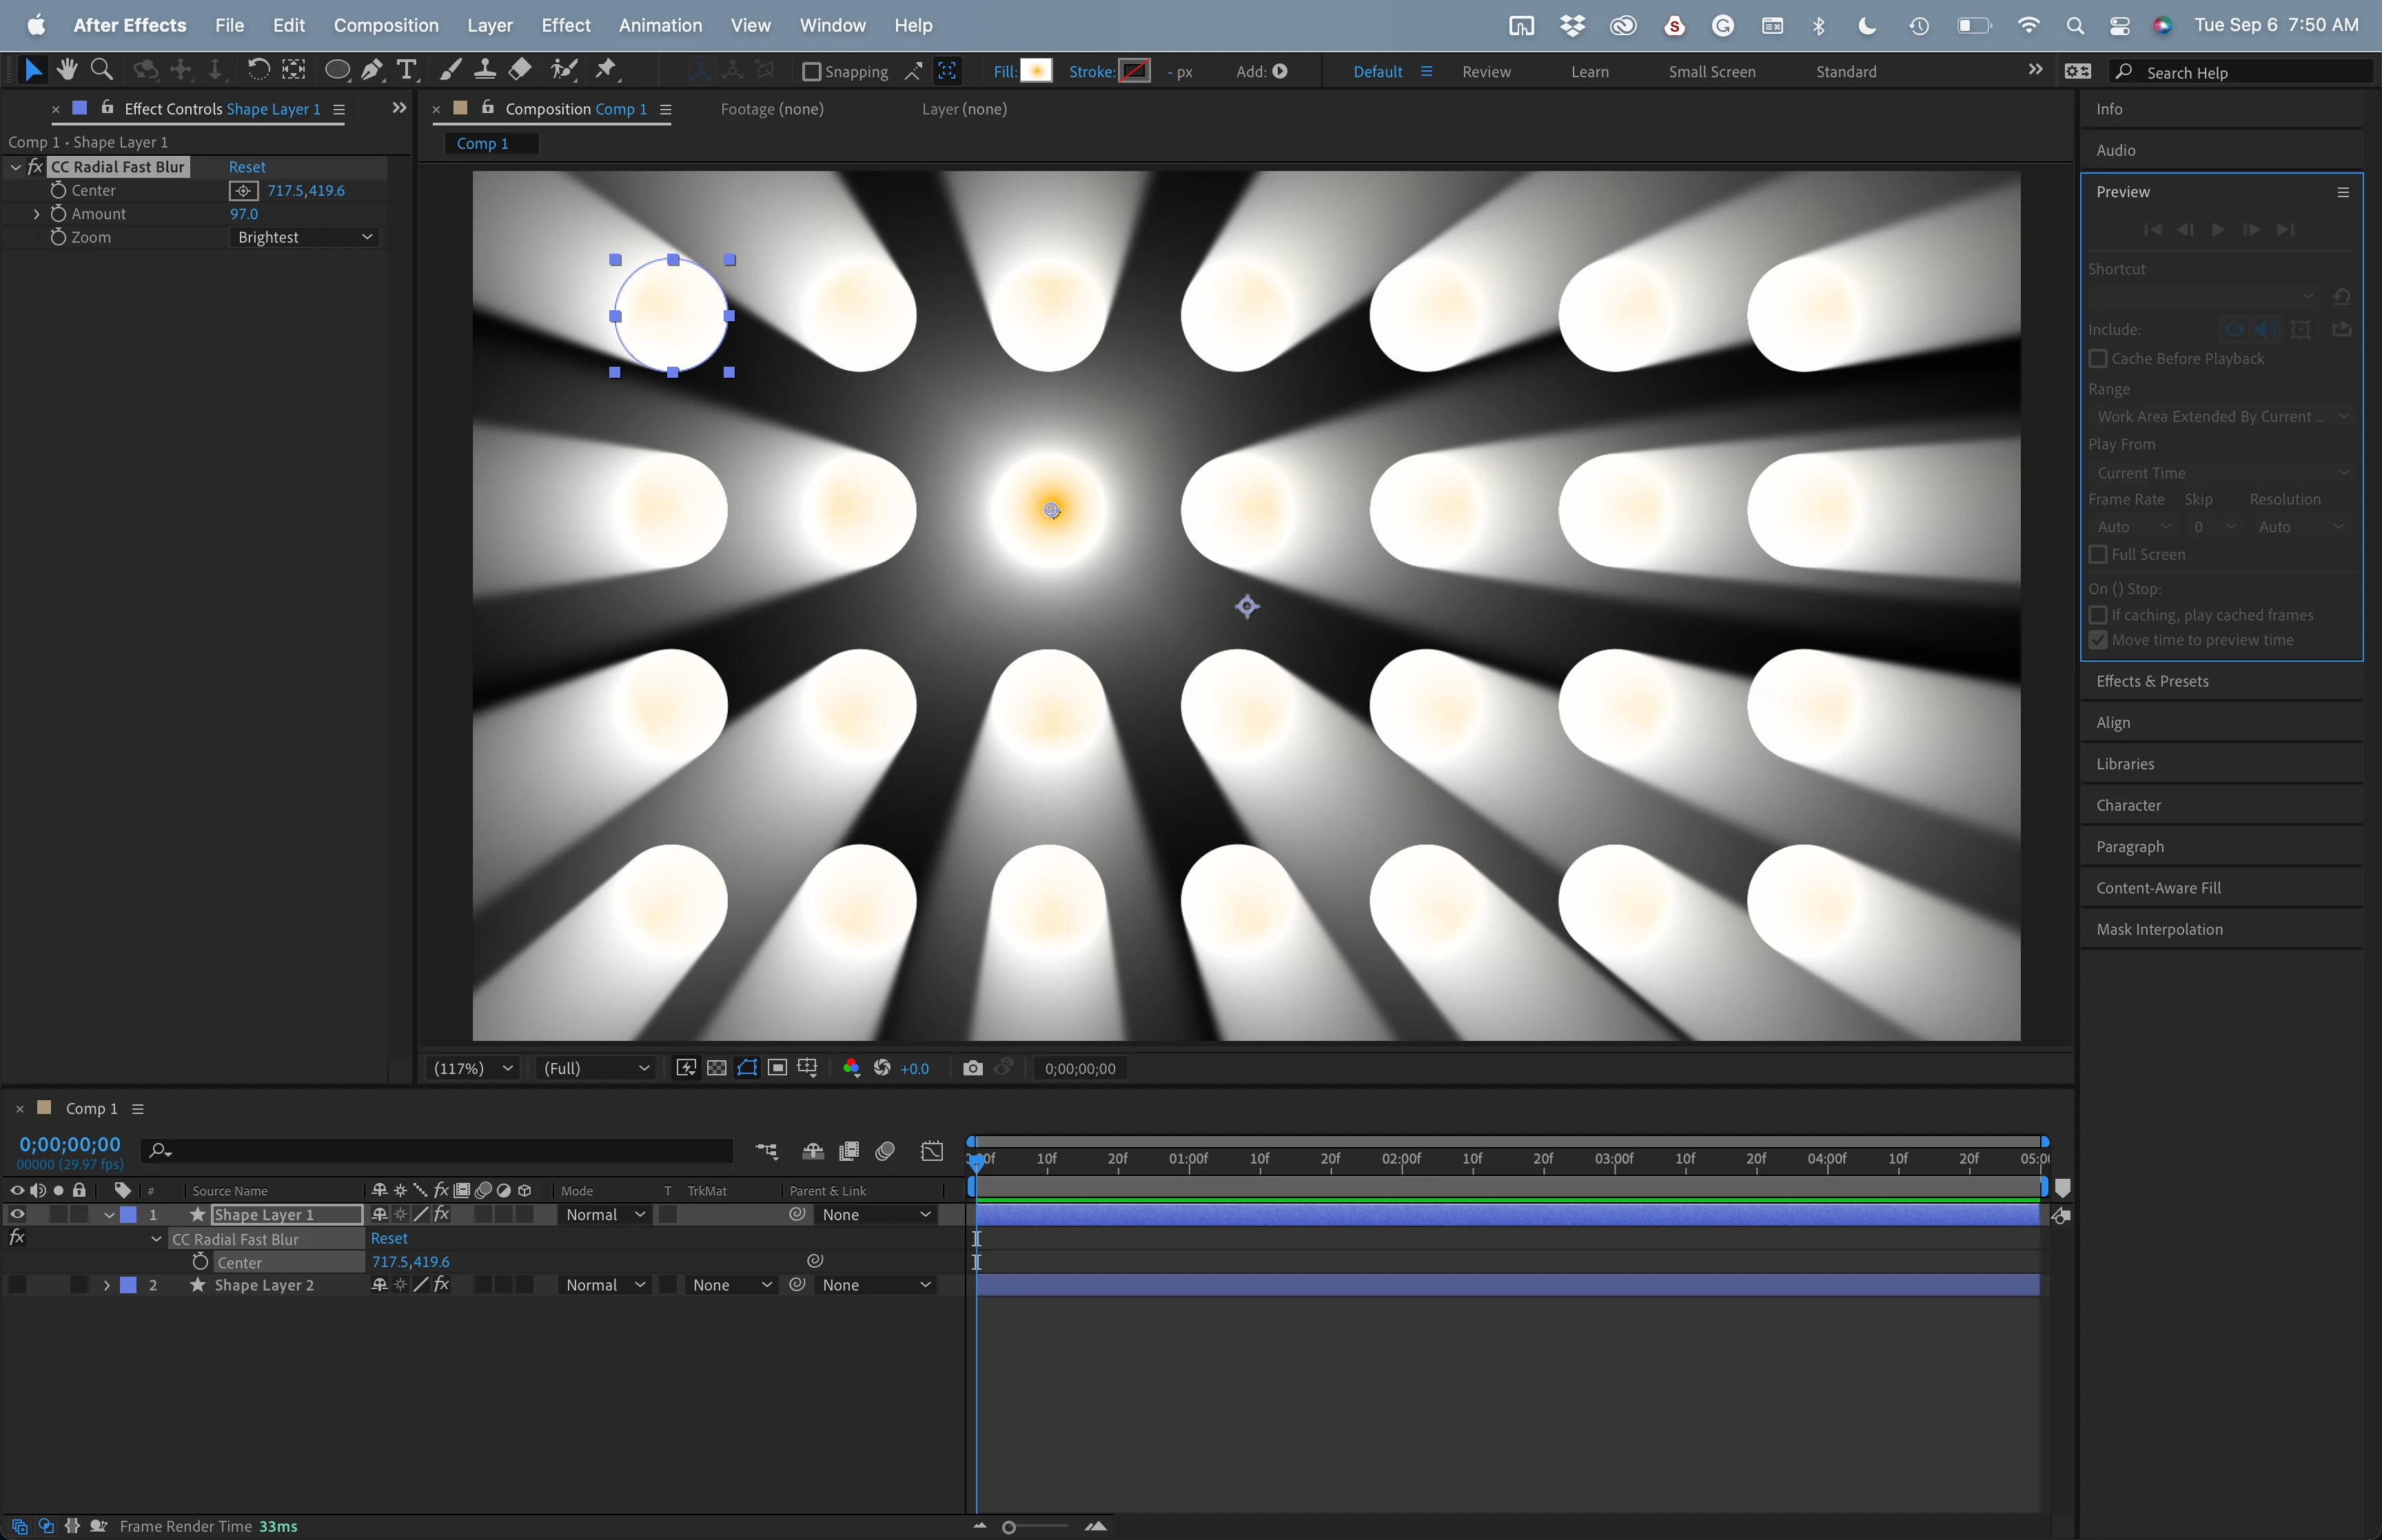Select the Eraser tool
Image resolution: width=2382 pixels, height=1540 pixels.
point(520,70)
